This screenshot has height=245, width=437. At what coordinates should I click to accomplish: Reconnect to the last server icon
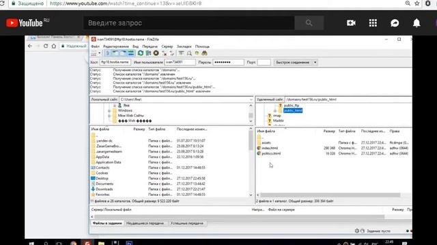(x=171, y=53)
